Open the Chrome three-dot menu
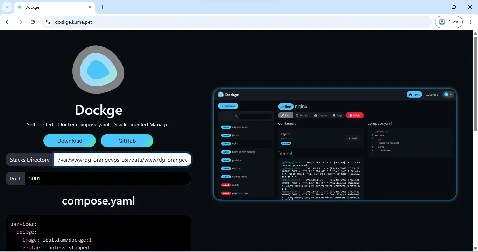The height and width of the screenshot is (252, 478). point(470,22)
